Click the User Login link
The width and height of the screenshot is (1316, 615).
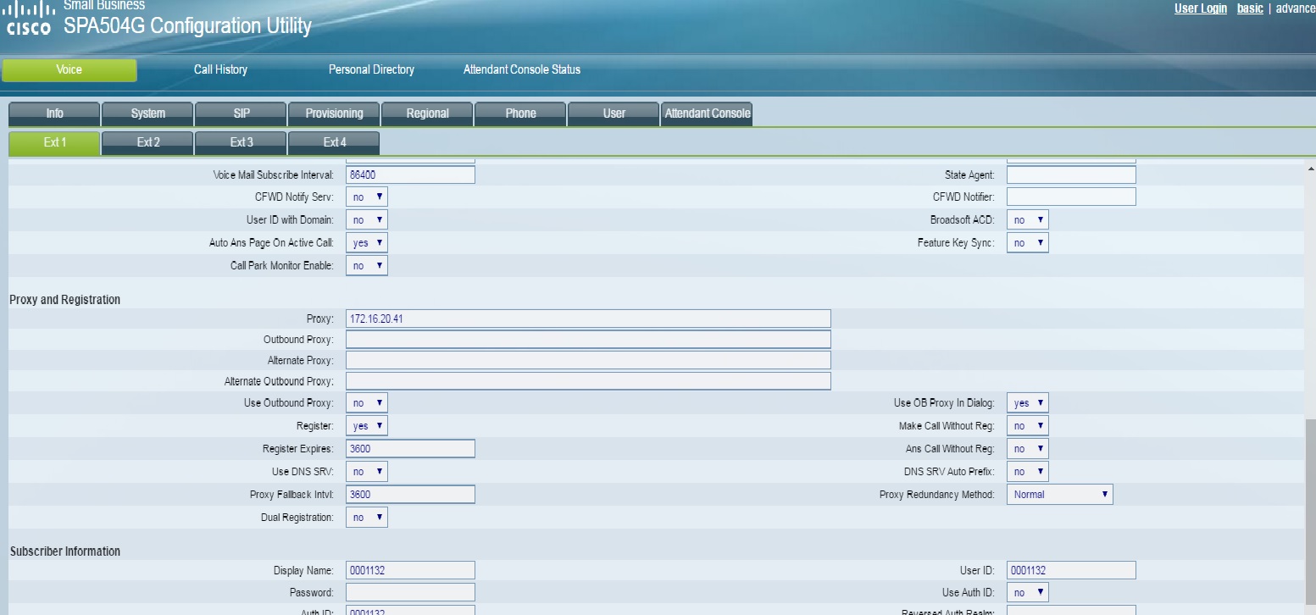click(x=1200, y=8)
